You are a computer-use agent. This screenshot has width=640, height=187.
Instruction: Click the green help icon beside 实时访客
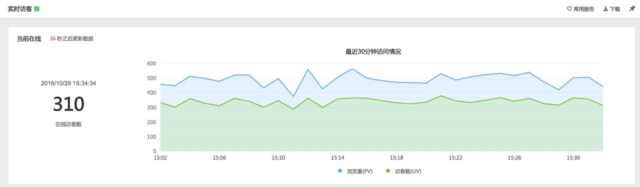pyautogui.click(x=37, y=9)
